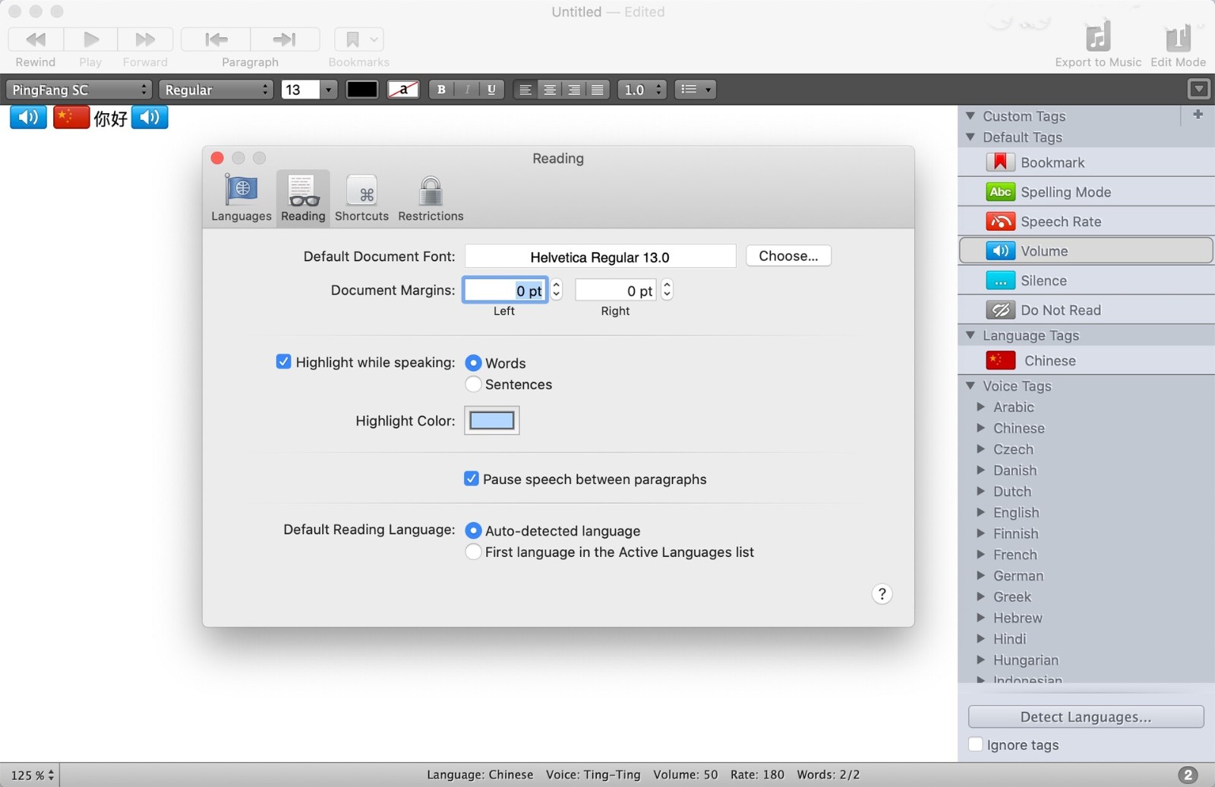The height and width of the screenshot is (787, 1215).
Task: Toggle italic formatting
Action: 467,90
